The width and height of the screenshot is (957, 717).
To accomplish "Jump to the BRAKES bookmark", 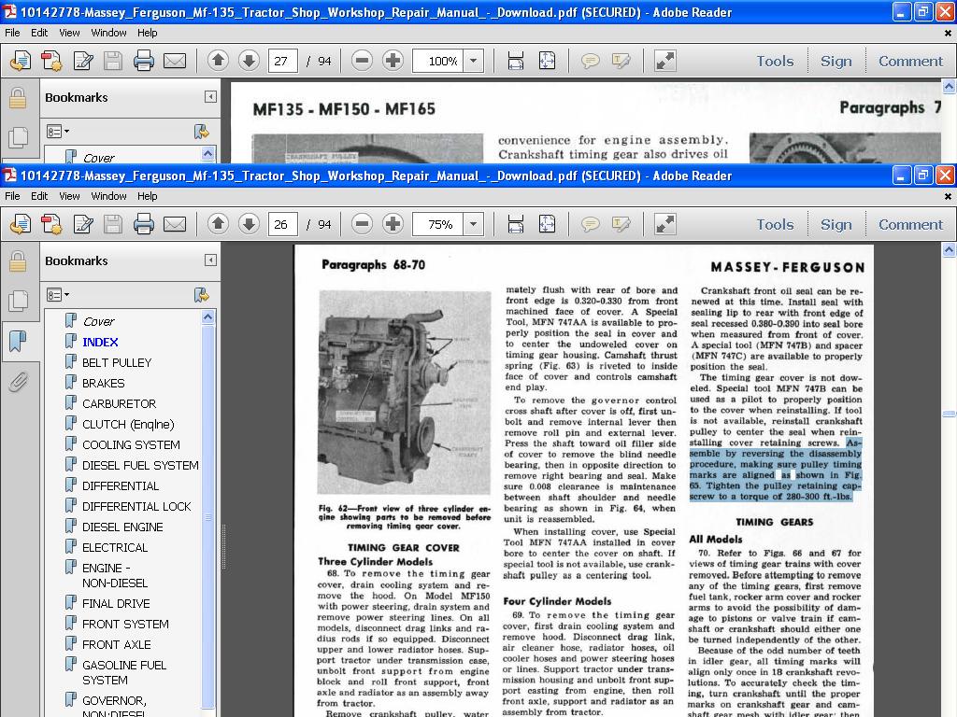I will click(103, 384).
